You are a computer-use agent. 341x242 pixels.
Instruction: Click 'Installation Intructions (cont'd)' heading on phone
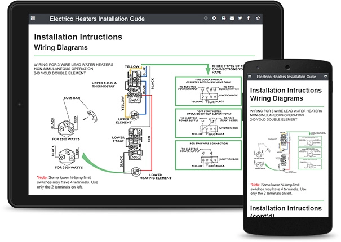pos(286,211)
